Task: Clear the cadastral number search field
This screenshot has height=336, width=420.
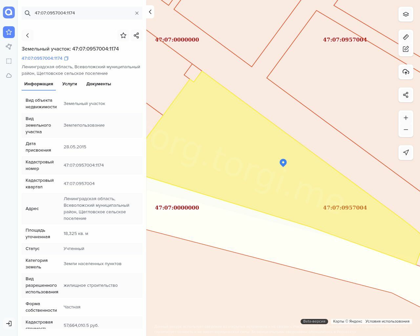Action: pyautogui.click(x=137, y=13)
